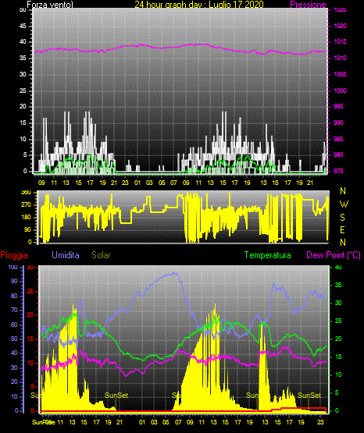
Task: Click the 985 pressure axis value
Action: coord(338,139)
